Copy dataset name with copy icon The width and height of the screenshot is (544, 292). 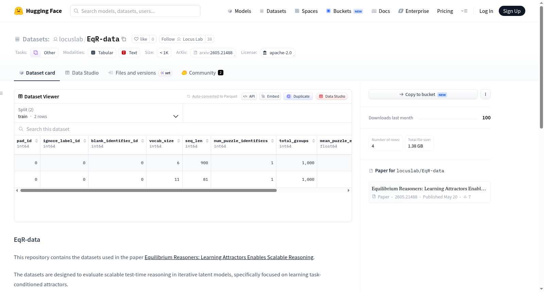coord(124,39)
